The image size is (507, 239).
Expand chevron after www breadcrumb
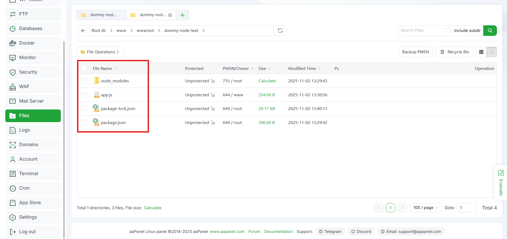click(131, 31)
